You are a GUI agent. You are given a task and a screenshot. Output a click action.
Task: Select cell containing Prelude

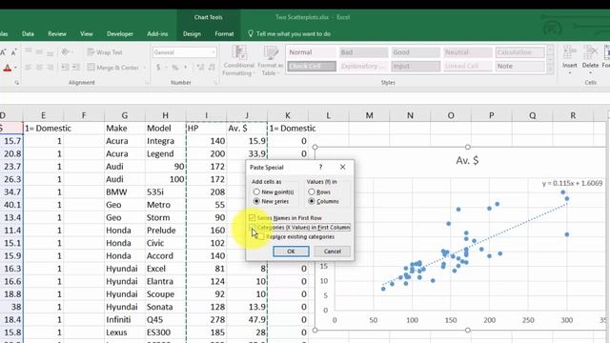(165, 231)
